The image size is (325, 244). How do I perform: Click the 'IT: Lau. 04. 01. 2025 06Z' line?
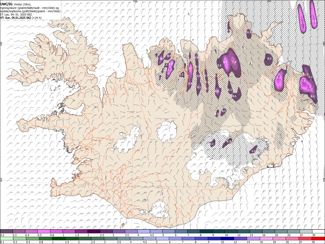click(16, 14)
